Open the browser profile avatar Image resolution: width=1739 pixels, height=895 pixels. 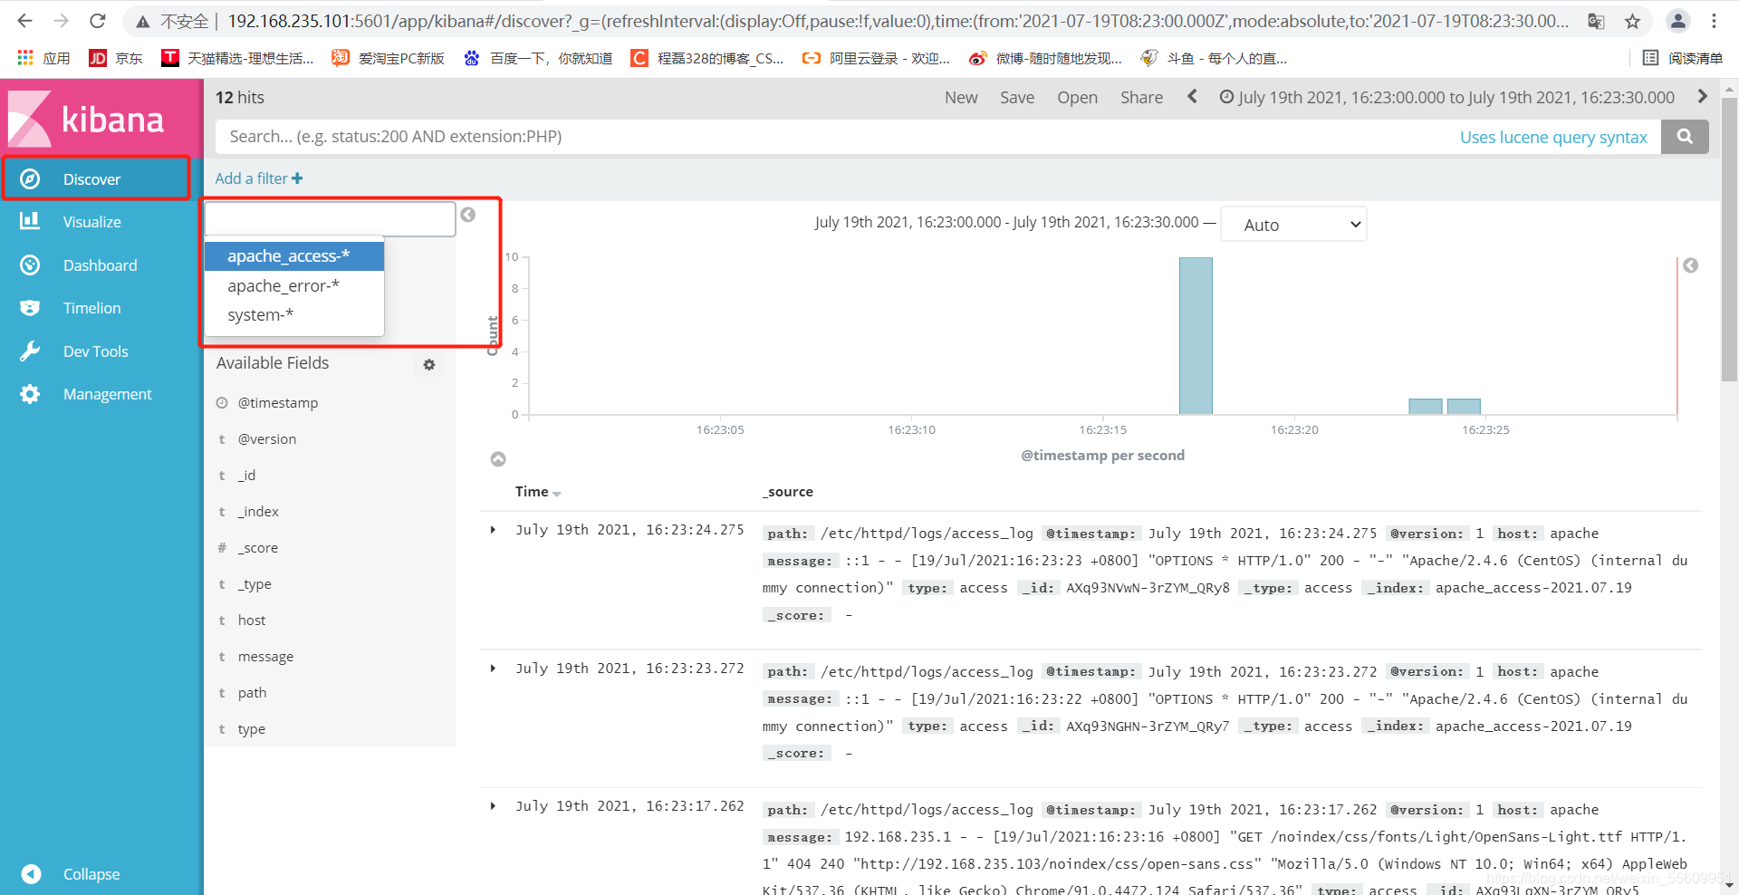coord(1678,21)
